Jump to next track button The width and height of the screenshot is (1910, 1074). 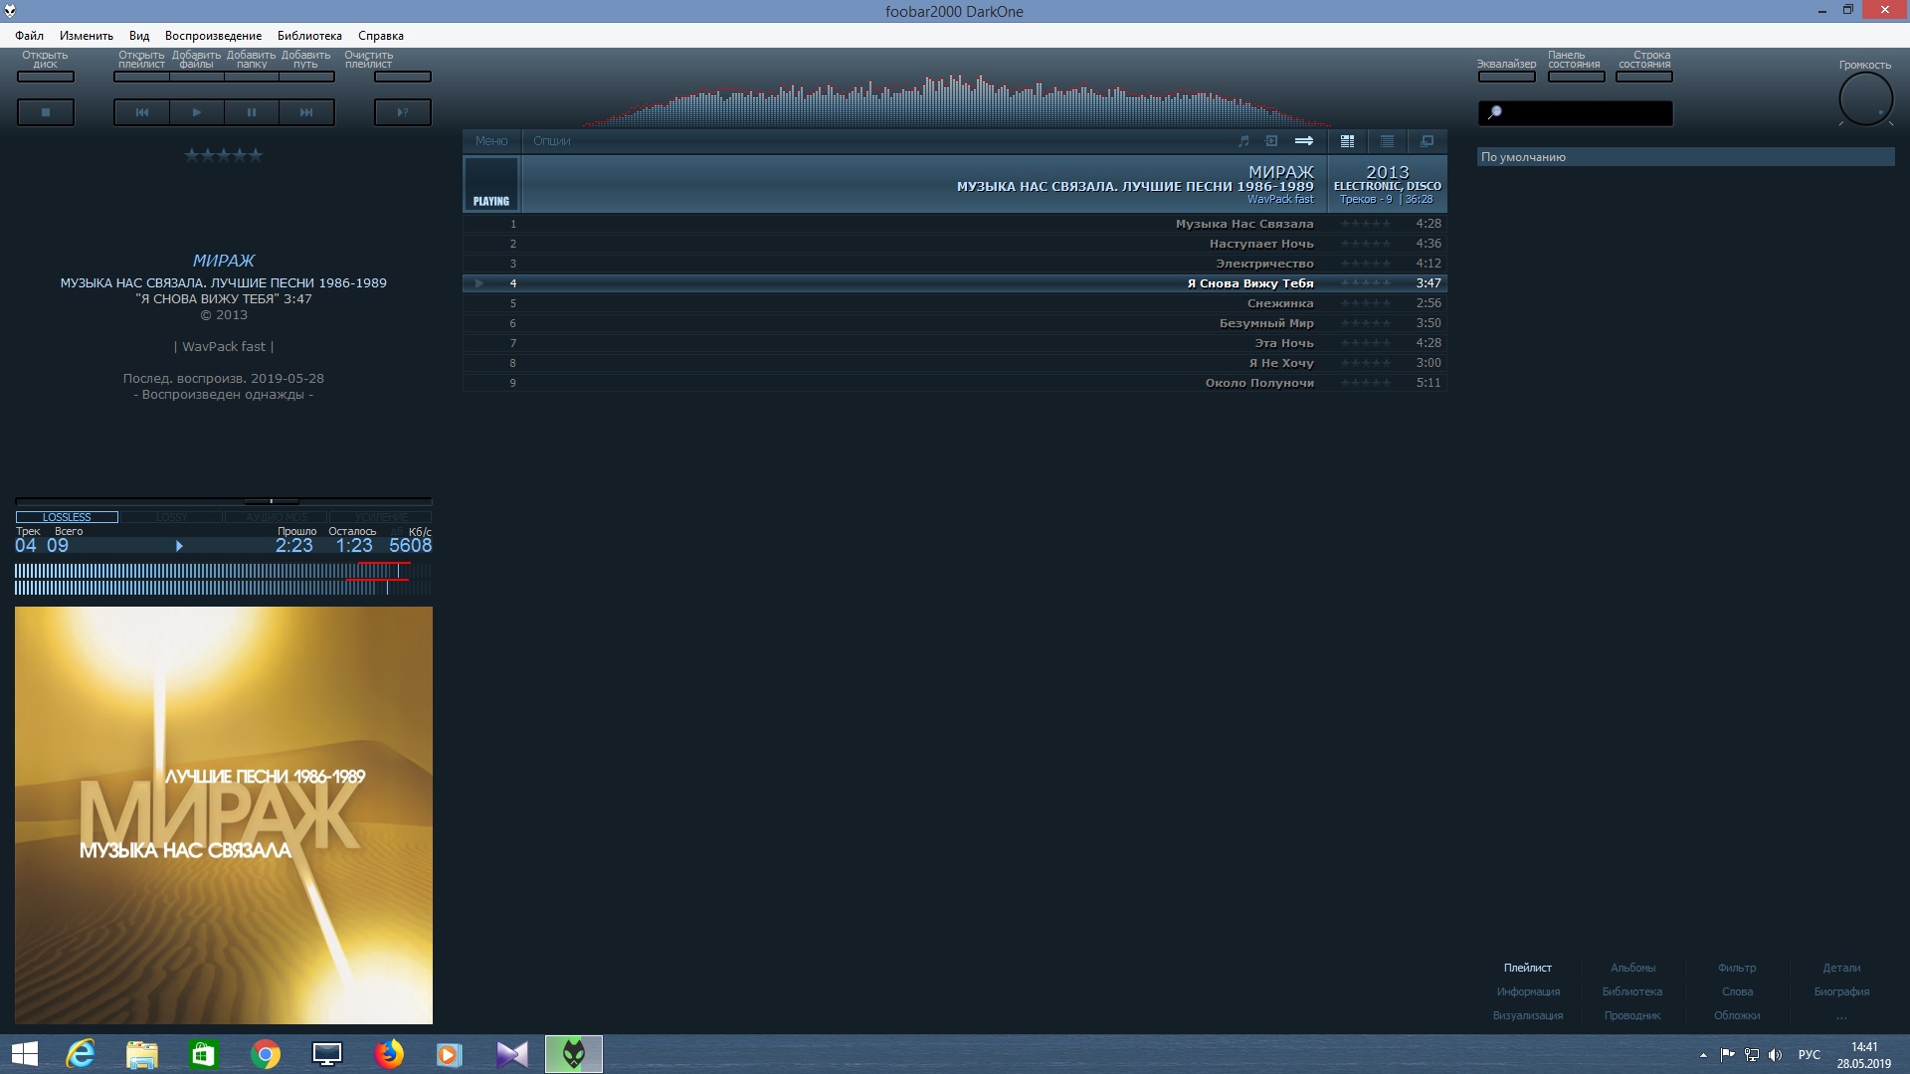pos(306,112)
